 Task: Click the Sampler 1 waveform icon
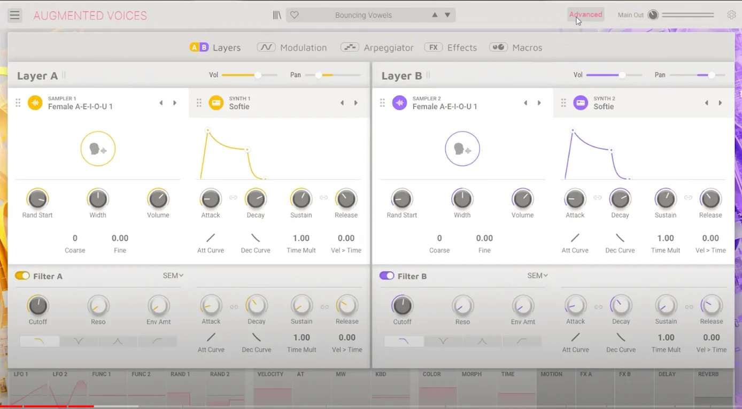(x=35, y=103)
